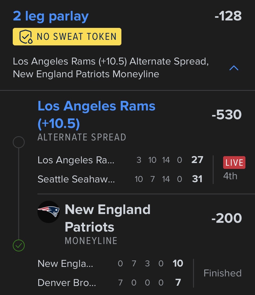Click the red LIVE badge
This screenshot has height=295, width=255.
click(234, 163)
